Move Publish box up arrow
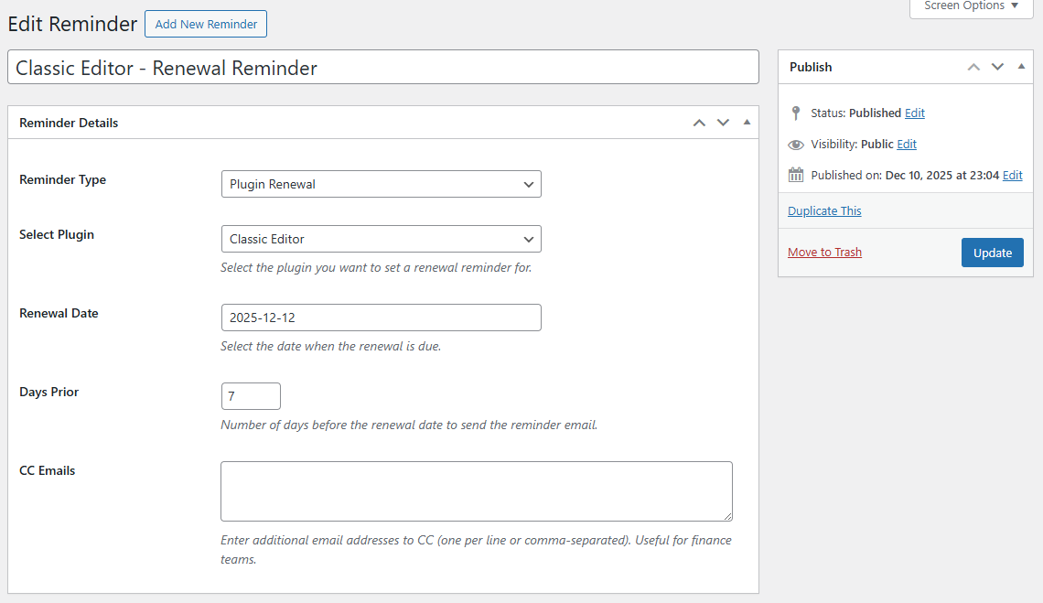The image size is (1043, 603). pos(973,67)
